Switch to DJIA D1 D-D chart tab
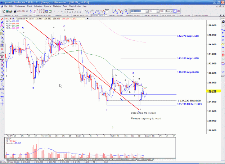This screenshot has height=164, width=225. click(184, 15)
